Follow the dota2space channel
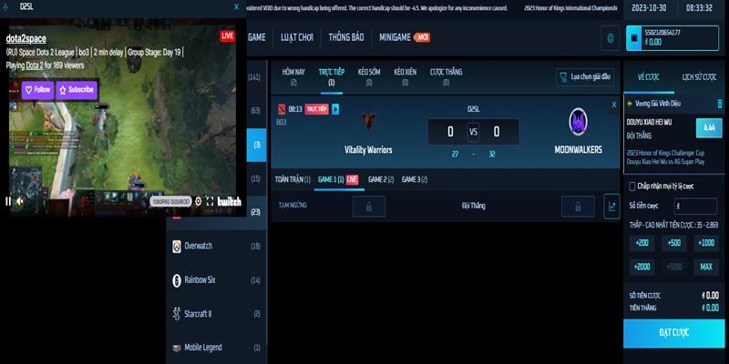Image resolution: width=729 pixels, height=364 pixels. (37, 90)
